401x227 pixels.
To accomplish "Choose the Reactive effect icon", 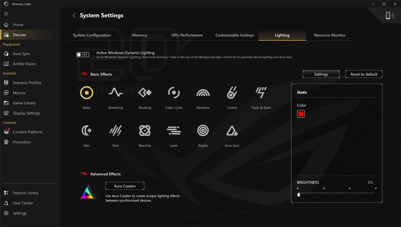I will (145, 130).
